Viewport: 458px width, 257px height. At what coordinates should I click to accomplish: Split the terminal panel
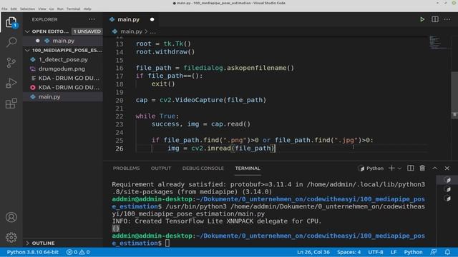[410, 168]
